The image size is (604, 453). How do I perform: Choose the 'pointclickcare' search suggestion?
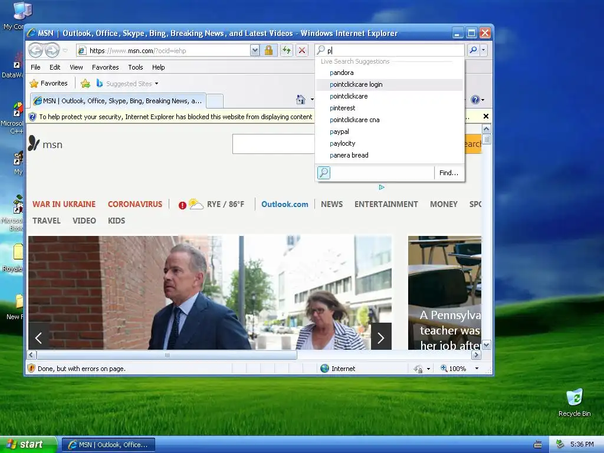pyautogui.click(x=389, y=96)
